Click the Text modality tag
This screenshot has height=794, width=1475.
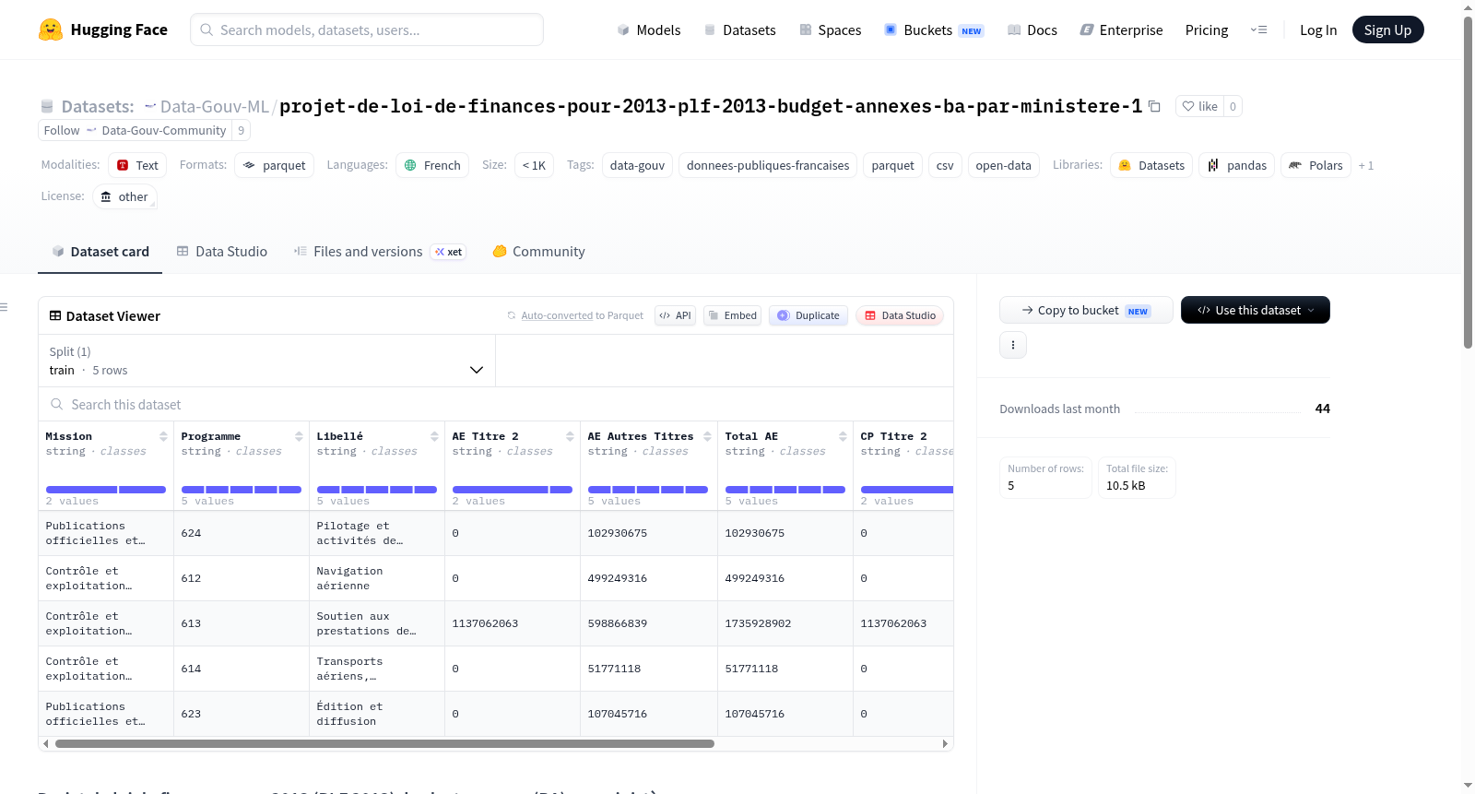click(x=137, y=165)
